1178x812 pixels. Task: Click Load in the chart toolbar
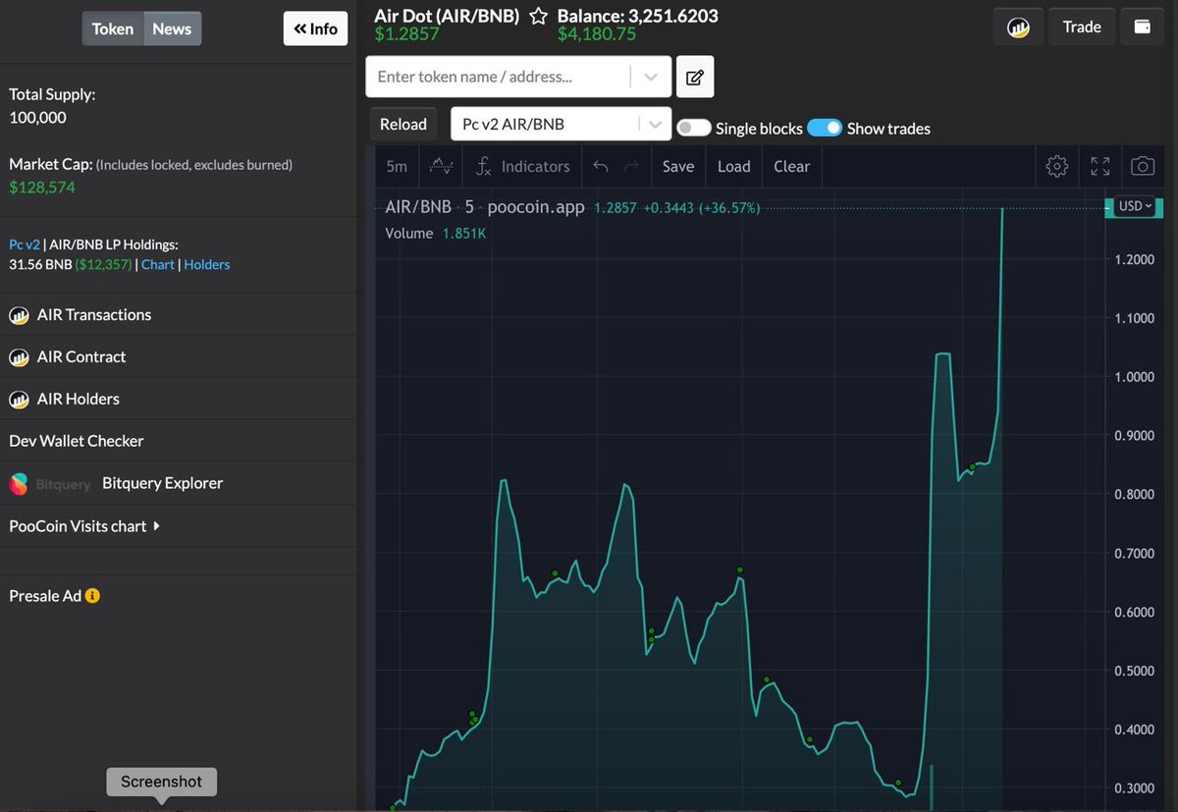pos(733,166)
